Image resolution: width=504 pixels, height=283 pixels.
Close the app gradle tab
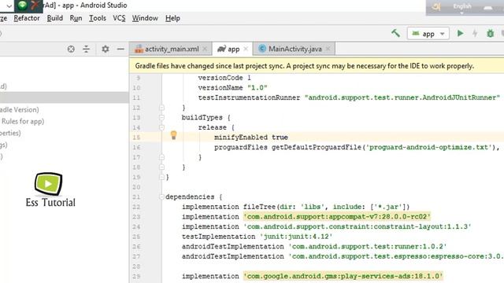coord(246,49)
